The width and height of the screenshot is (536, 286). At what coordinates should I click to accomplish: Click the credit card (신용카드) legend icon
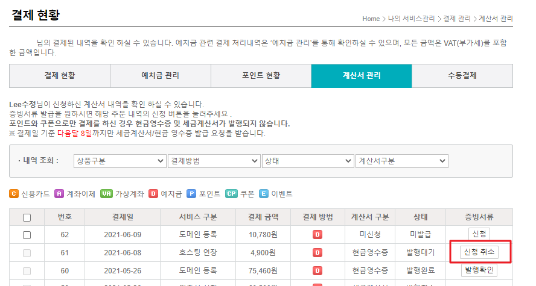[14, 194]
